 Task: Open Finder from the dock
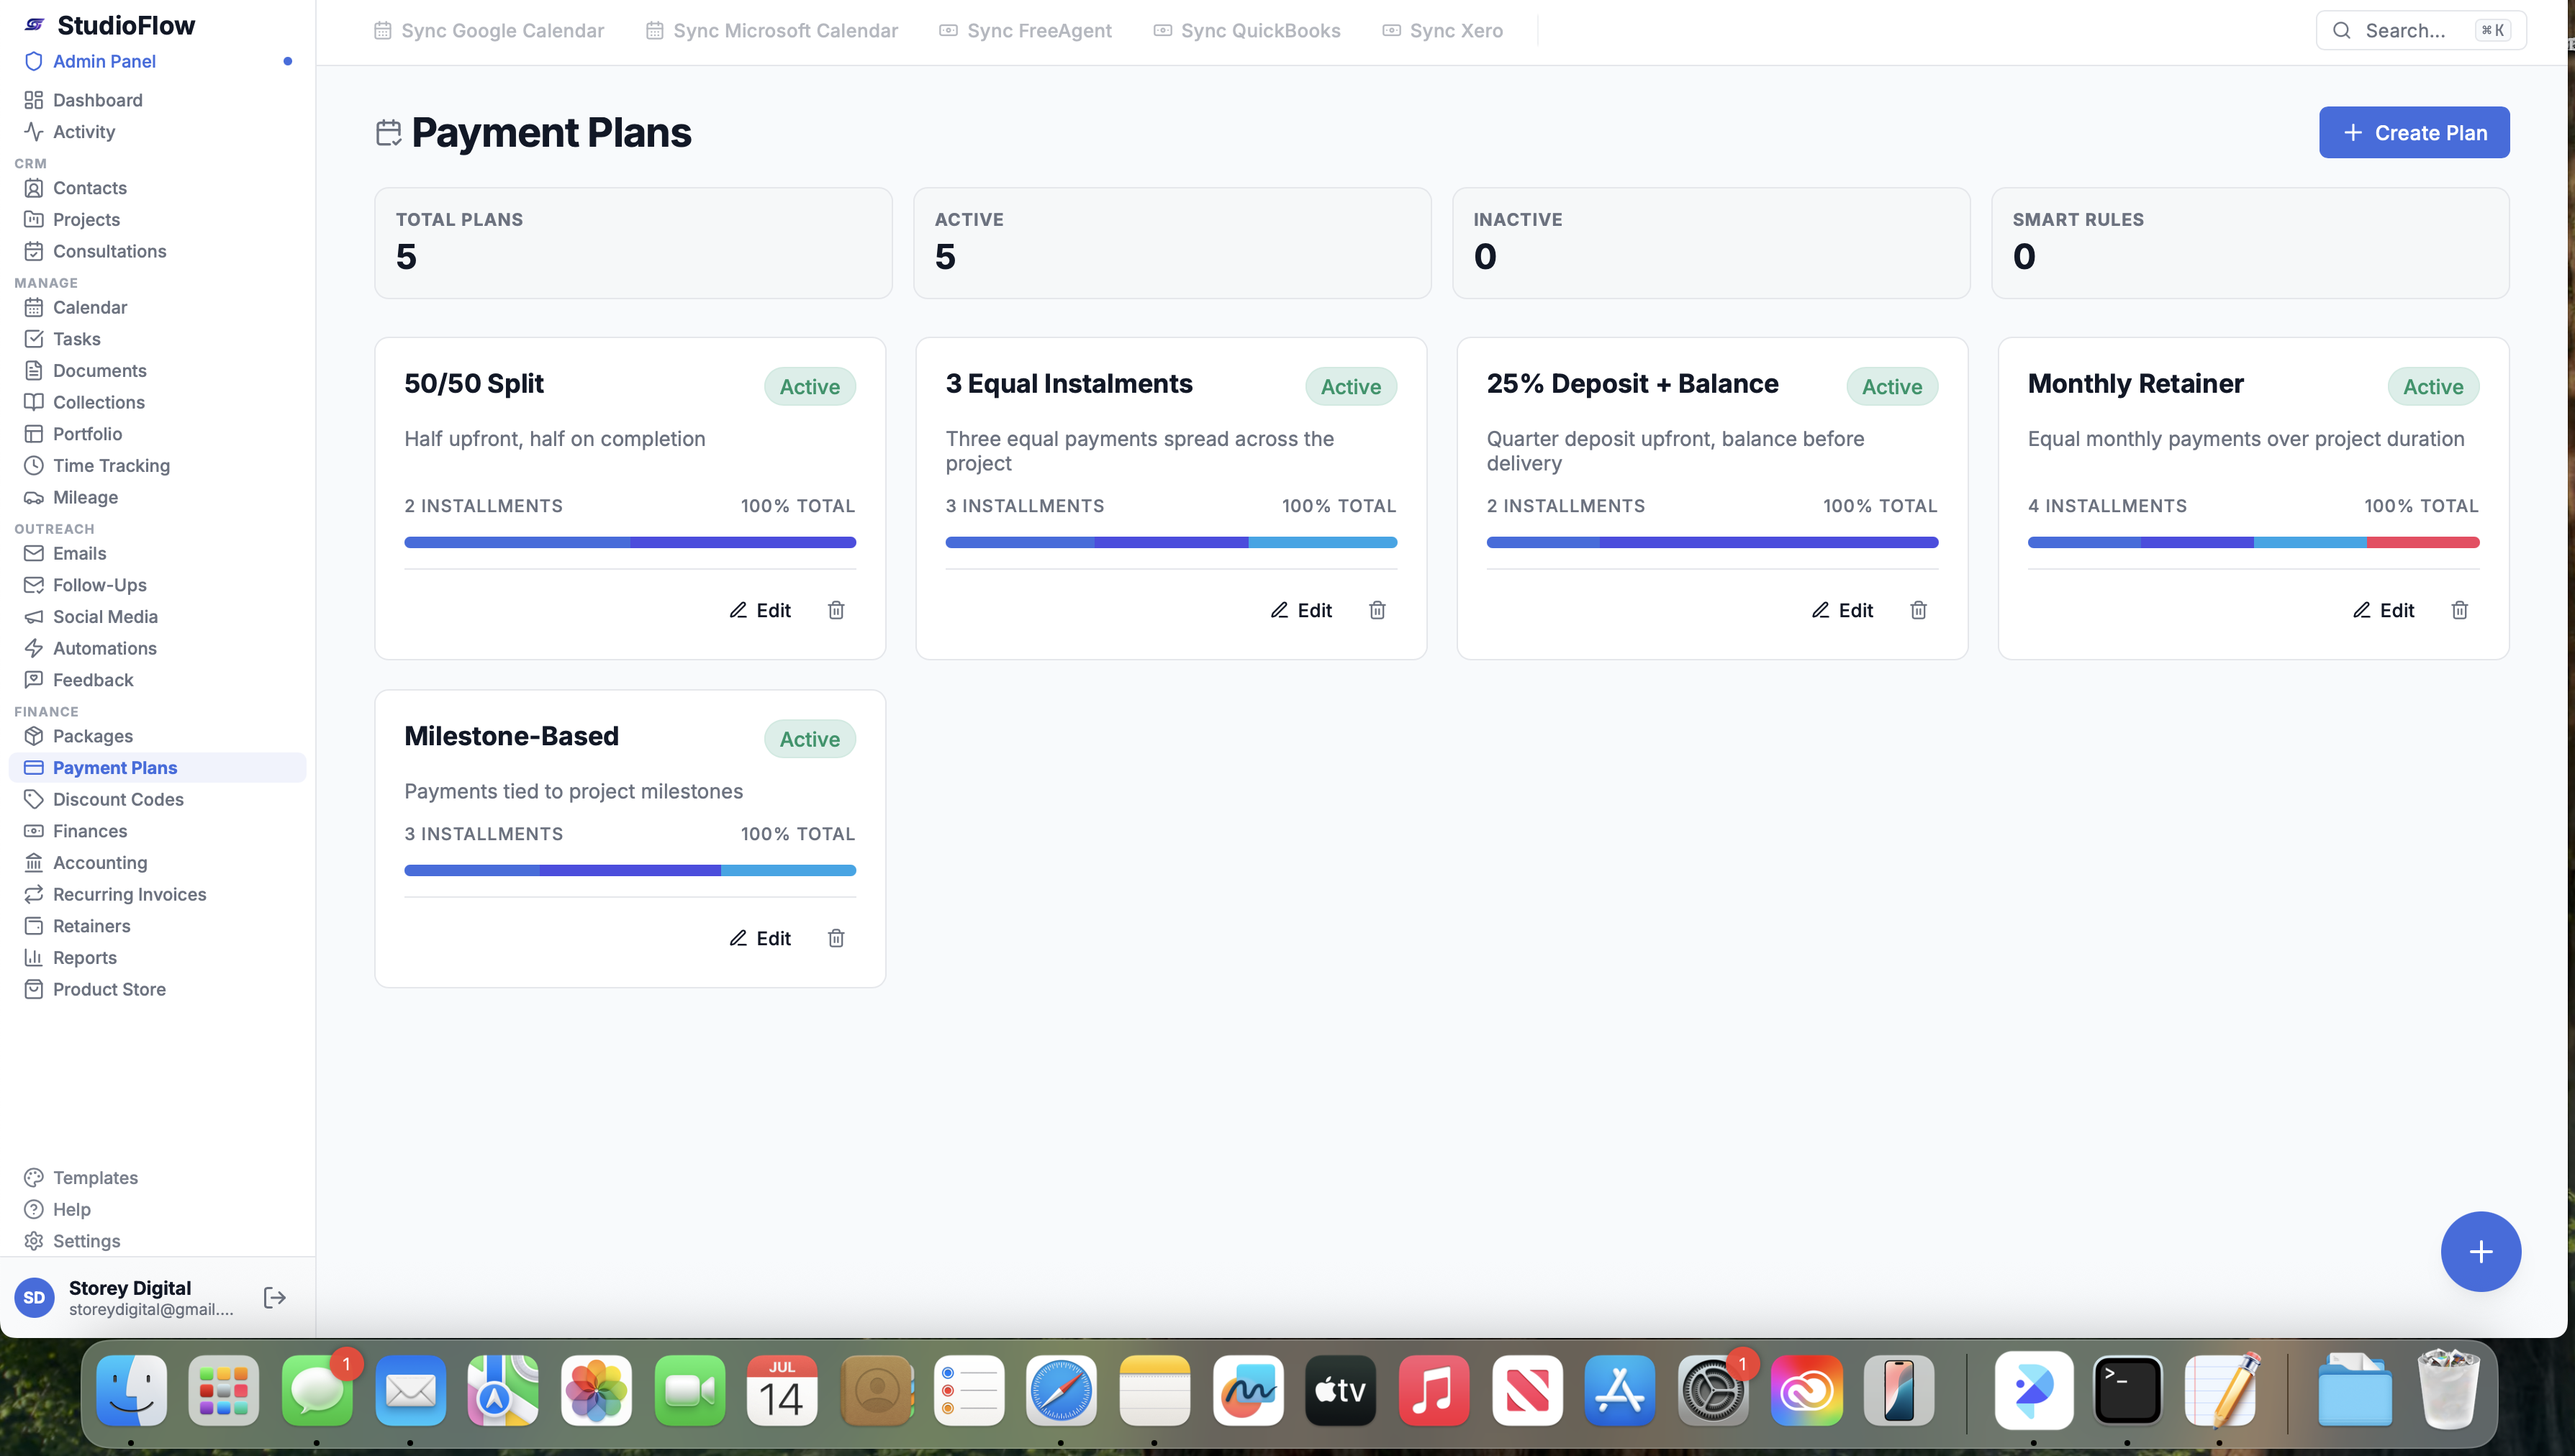(x=131, y=1390)
